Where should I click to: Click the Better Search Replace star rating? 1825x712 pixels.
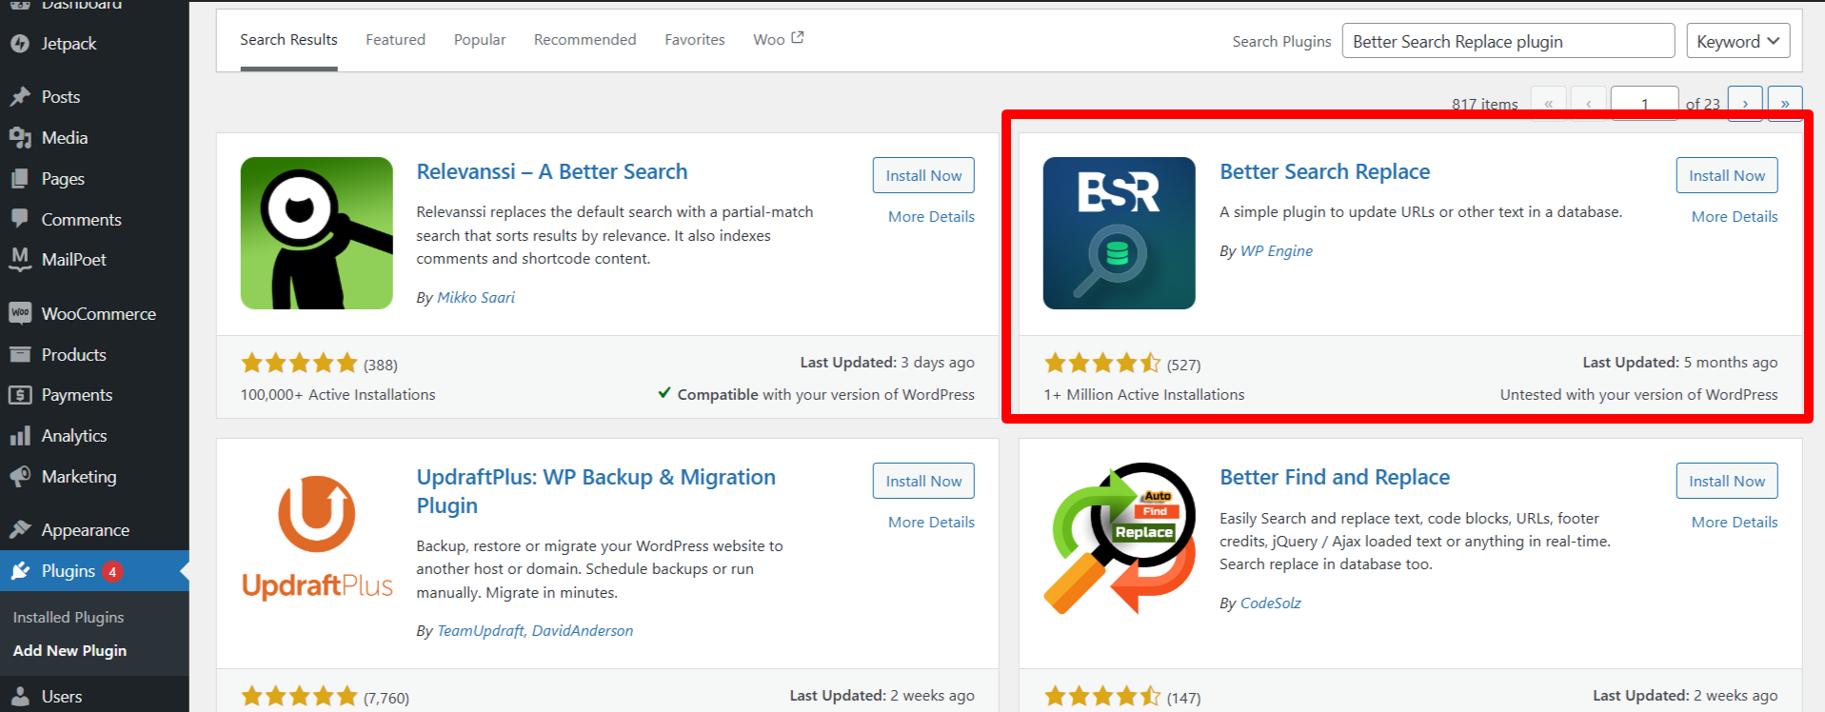coord(1102,363)
